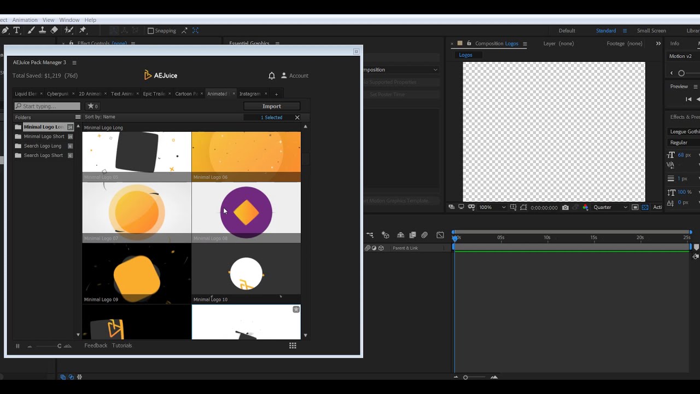Open the Help menu

(90, 20)
